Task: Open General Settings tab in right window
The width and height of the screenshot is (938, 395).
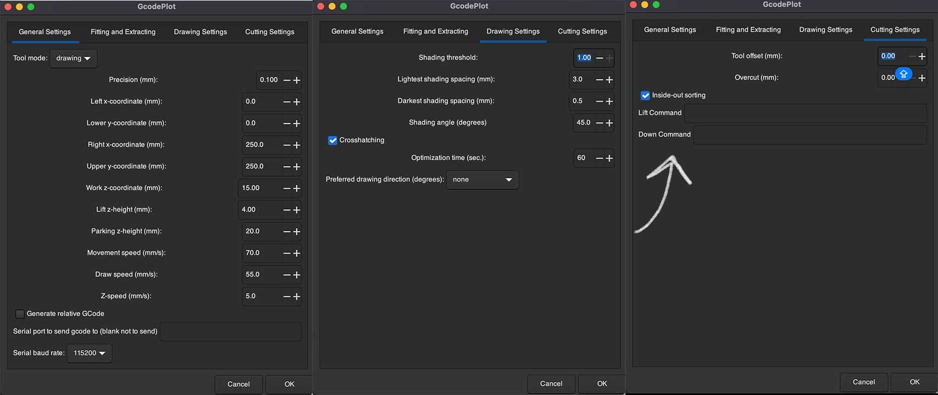Action: pyautogui.click(x=670, y=30)
